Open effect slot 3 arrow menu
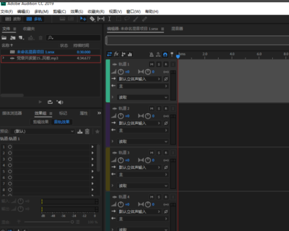This screenshot has width=289, height=231. pyautogui.click(x=92, y=159)
